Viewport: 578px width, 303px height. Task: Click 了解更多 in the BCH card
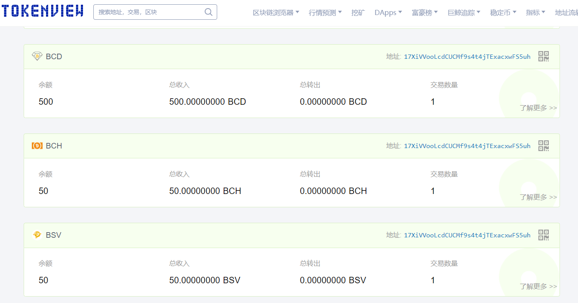point(538,197)
